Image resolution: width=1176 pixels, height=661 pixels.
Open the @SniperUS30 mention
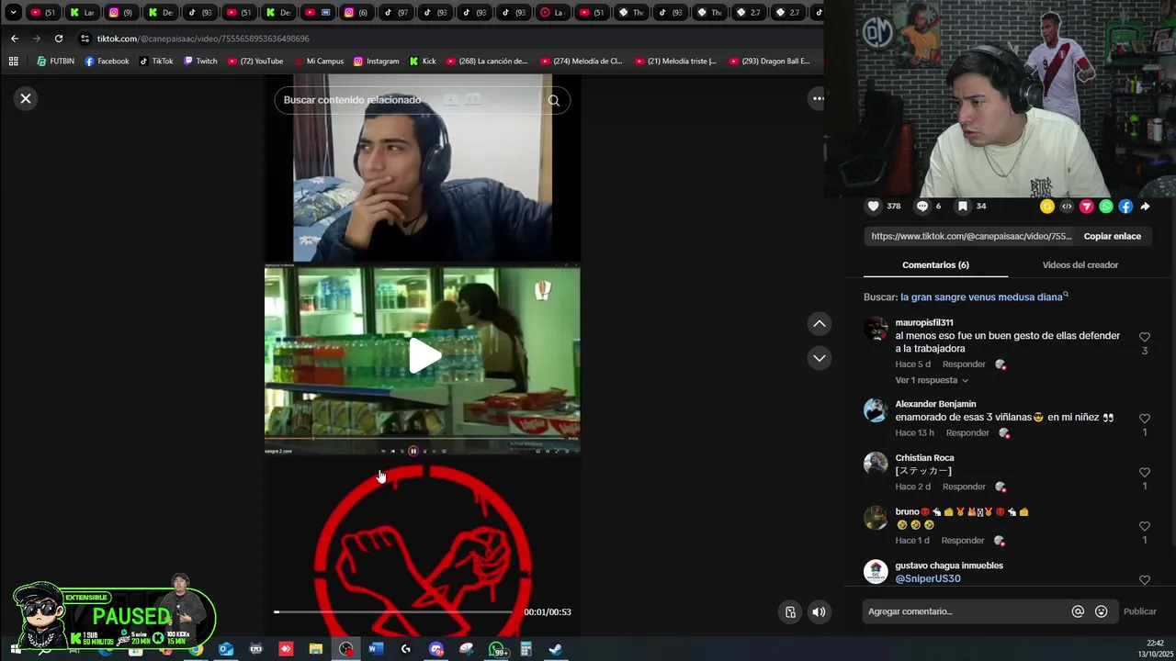tap(928, 578)
